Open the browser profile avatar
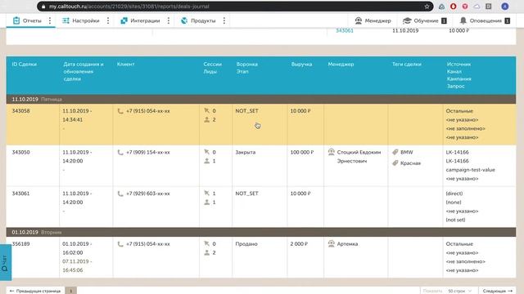 click(505, 7)
